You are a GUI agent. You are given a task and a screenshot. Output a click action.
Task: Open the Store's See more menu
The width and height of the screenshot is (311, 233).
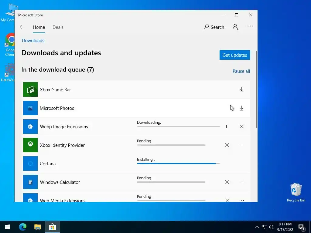(x=250, y=26)
